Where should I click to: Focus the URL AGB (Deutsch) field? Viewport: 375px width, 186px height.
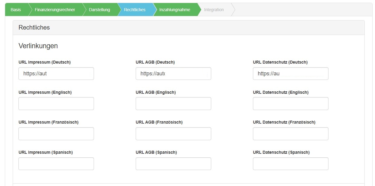pyautogui.click(x=173, y=74)
